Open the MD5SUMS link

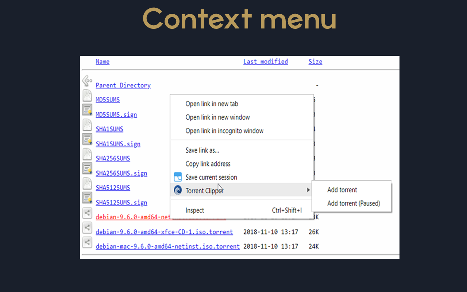108,100
